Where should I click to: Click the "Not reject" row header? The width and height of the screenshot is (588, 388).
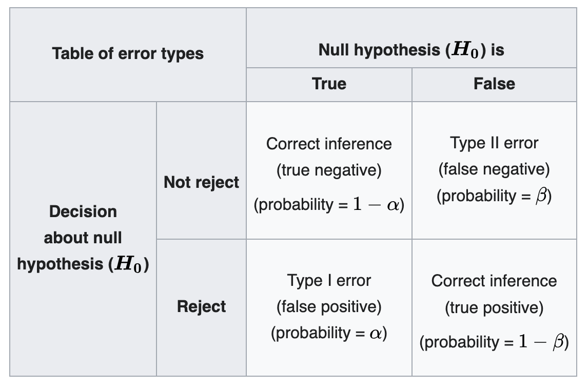coord(201,182)
